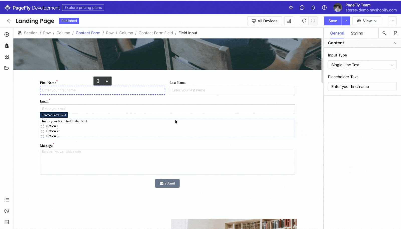The width and height of the screenshot is (401, 229).
Task: Select the Option 1 radio button
Action: (x=43, y=126)
